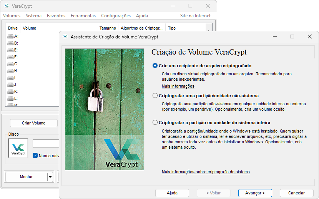This screenshot has width=319, height=199.
Task: Click VeraCrypt icon in main window title bar
Action: pyautogui.click(x=7, y=6)
